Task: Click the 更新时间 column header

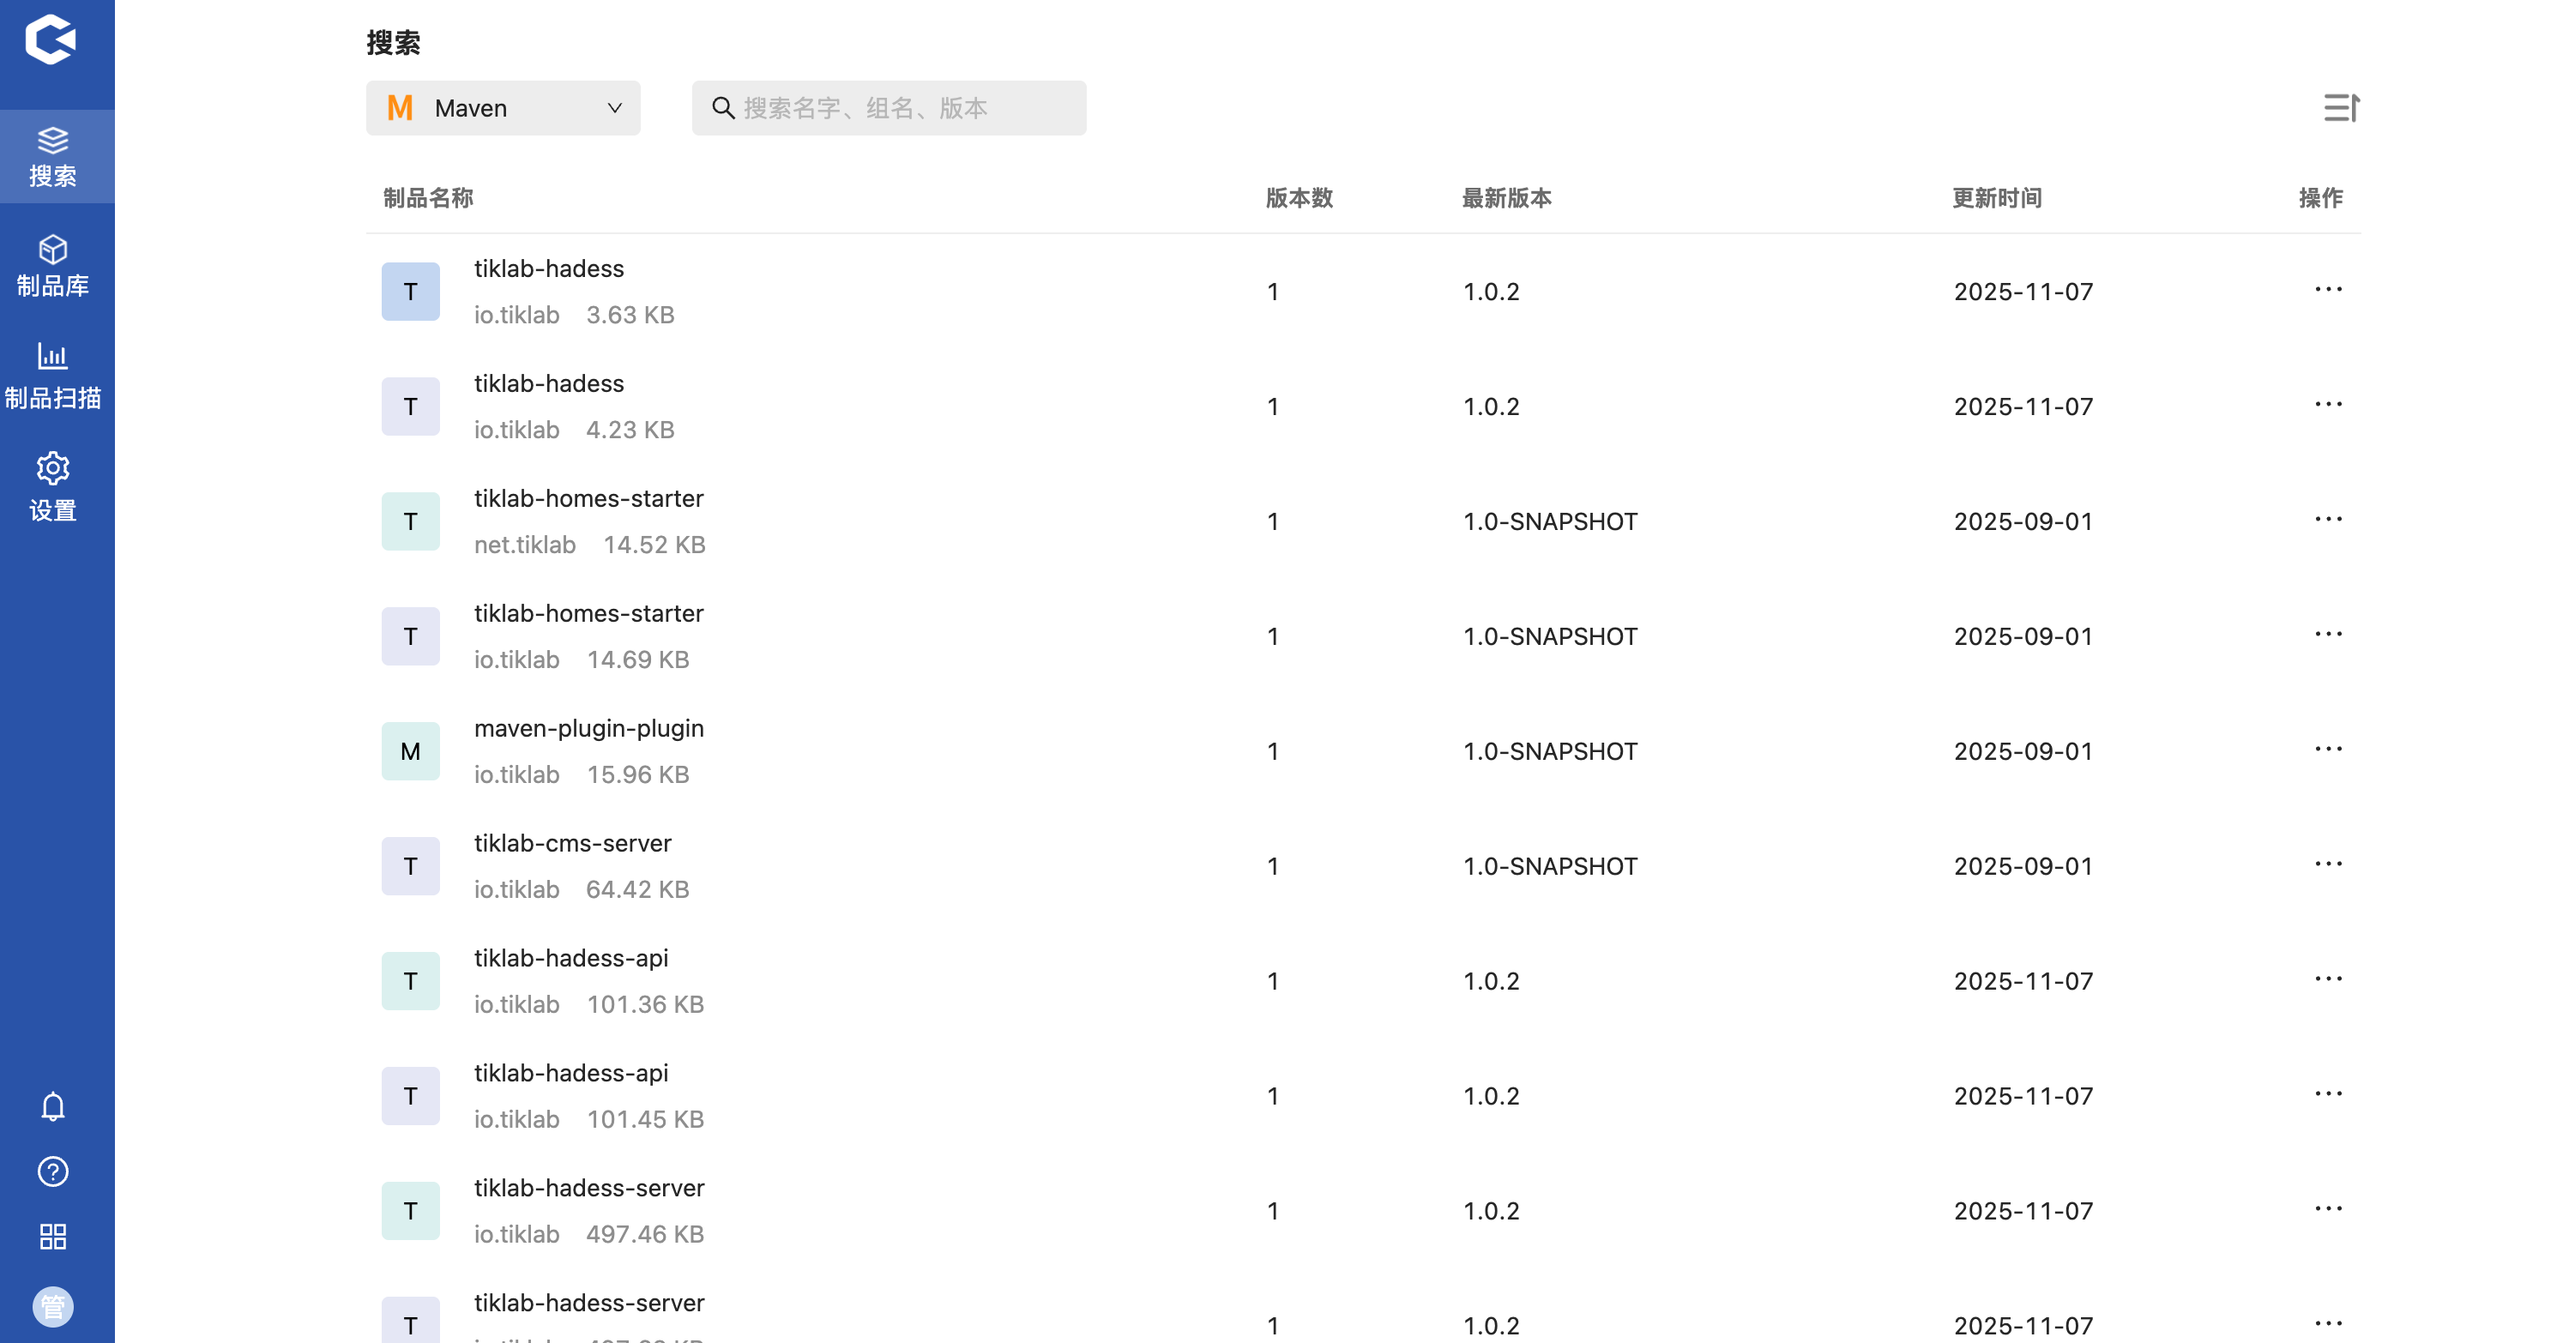Action: click(x=1996, y=198)
